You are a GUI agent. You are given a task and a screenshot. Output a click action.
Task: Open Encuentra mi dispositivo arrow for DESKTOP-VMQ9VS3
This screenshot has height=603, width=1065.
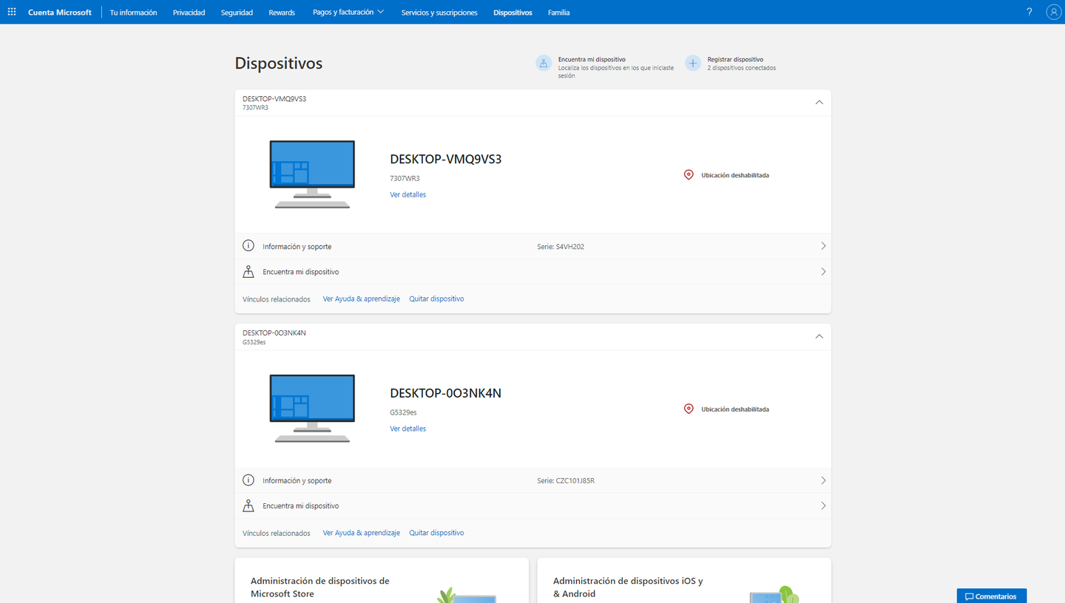822,272
